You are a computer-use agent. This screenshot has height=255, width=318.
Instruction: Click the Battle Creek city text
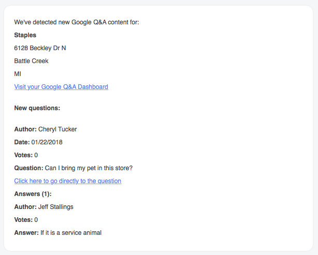31,61
